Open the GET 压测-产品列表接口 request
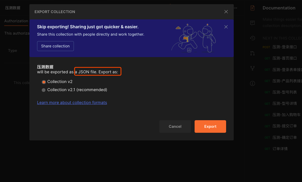 click(283, 81)
